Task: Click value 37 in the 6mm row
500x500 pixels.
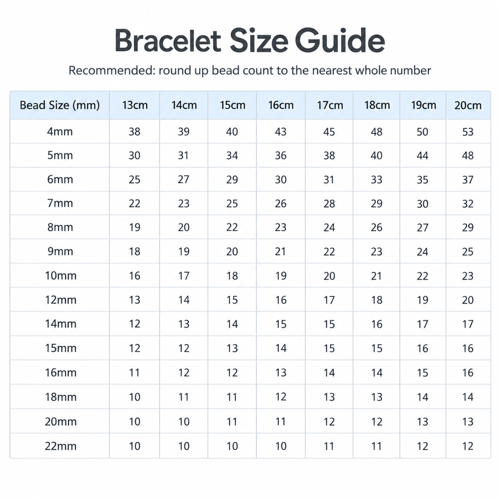Action: [468, 180]
